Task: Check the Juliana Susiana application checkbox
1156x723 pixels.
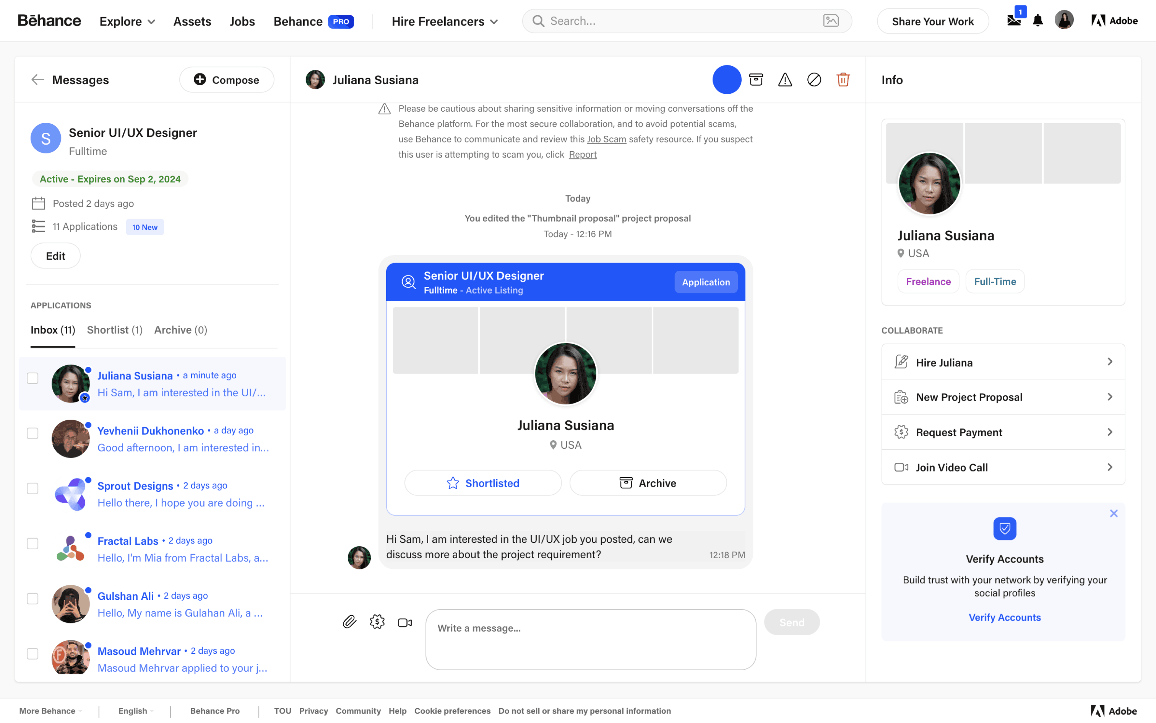Action: coord(32,378)
